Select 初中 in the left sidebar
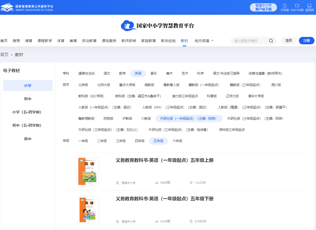Image resolution: width=316 pixels, height=230 pixels. (x=28, y=99)
